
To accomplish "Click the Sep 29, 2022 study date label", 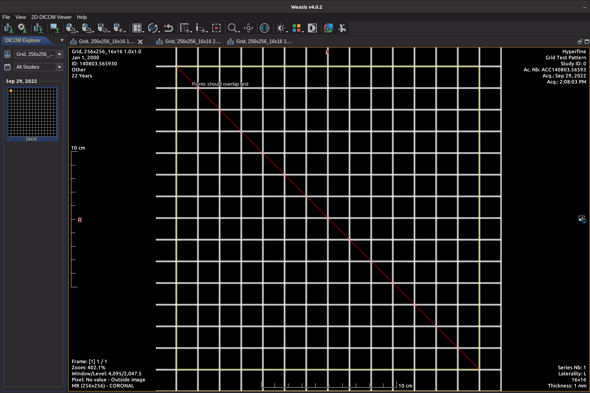I will 22,81.
